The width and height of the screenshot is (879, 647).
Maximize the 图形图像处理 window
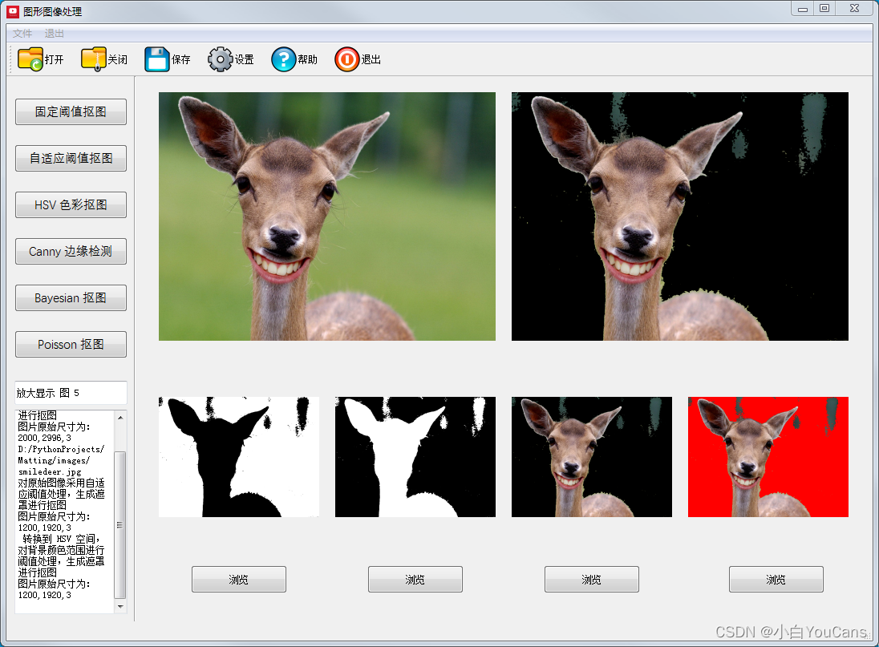(824, 8)
